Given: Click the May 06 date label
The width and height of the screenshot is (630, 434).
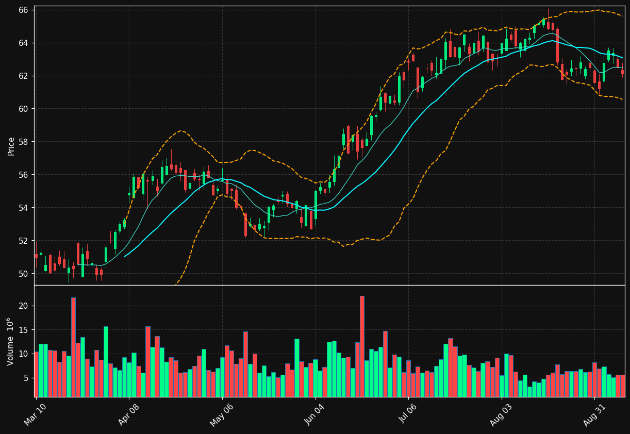Looking at the screenshot, I should pos(222,415).
